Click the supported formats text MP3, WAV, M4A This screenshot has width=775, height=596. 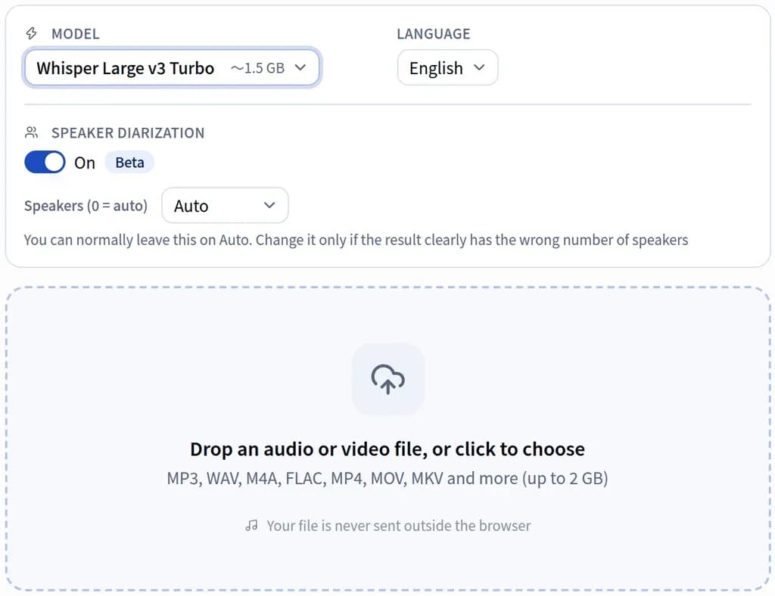point(387,478)
